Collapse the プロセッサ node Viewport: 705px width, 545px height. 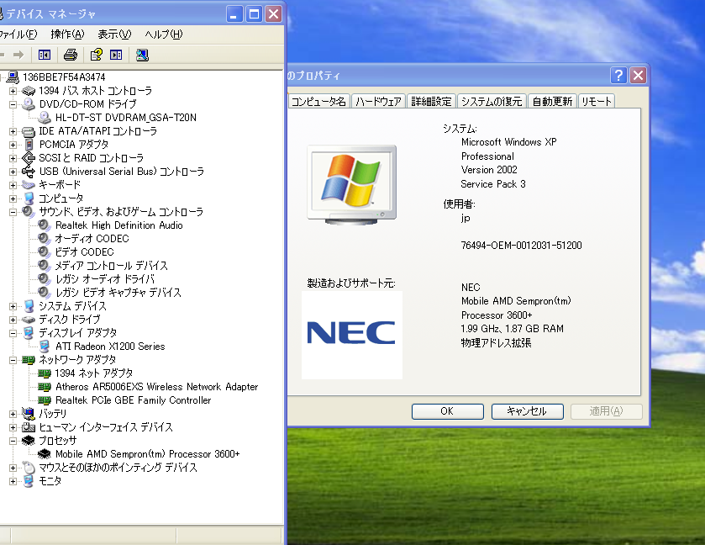pyautogui.click(x=13, y=441)
